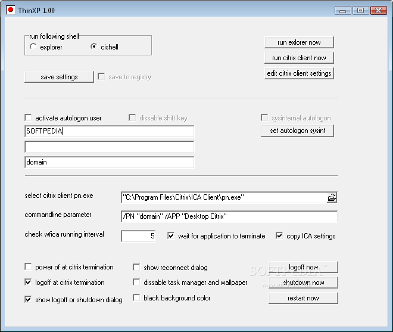Maximize the ThinXP window
This screenshot has width=393, height=332.
click(x=360, y=11)
